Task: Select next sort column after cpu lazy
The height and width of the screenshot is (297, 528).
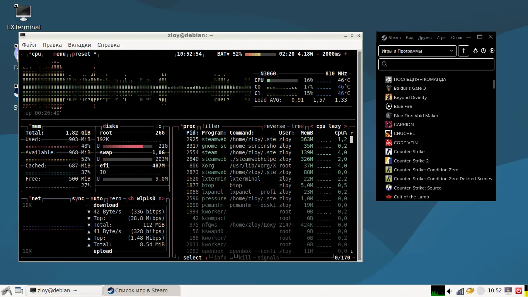Action: click(345, 126)
